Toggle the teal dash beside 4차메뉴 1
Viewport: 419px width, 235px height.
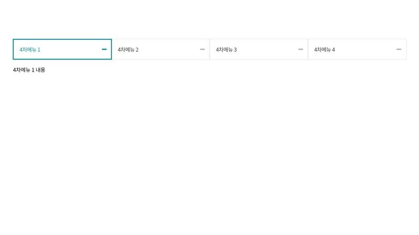tap(104, 49)
